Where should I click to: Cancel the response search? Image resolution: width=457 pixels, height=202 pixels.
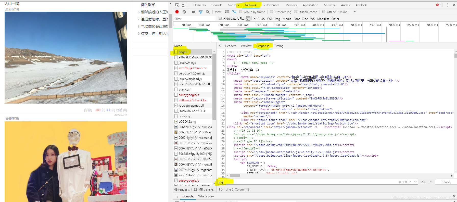tap(446, 182)
